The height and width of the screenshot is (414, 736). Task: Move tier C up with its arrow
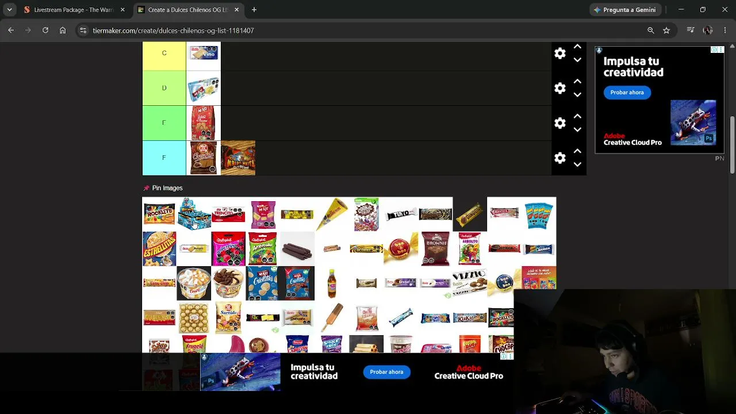[x=577, y=47]
